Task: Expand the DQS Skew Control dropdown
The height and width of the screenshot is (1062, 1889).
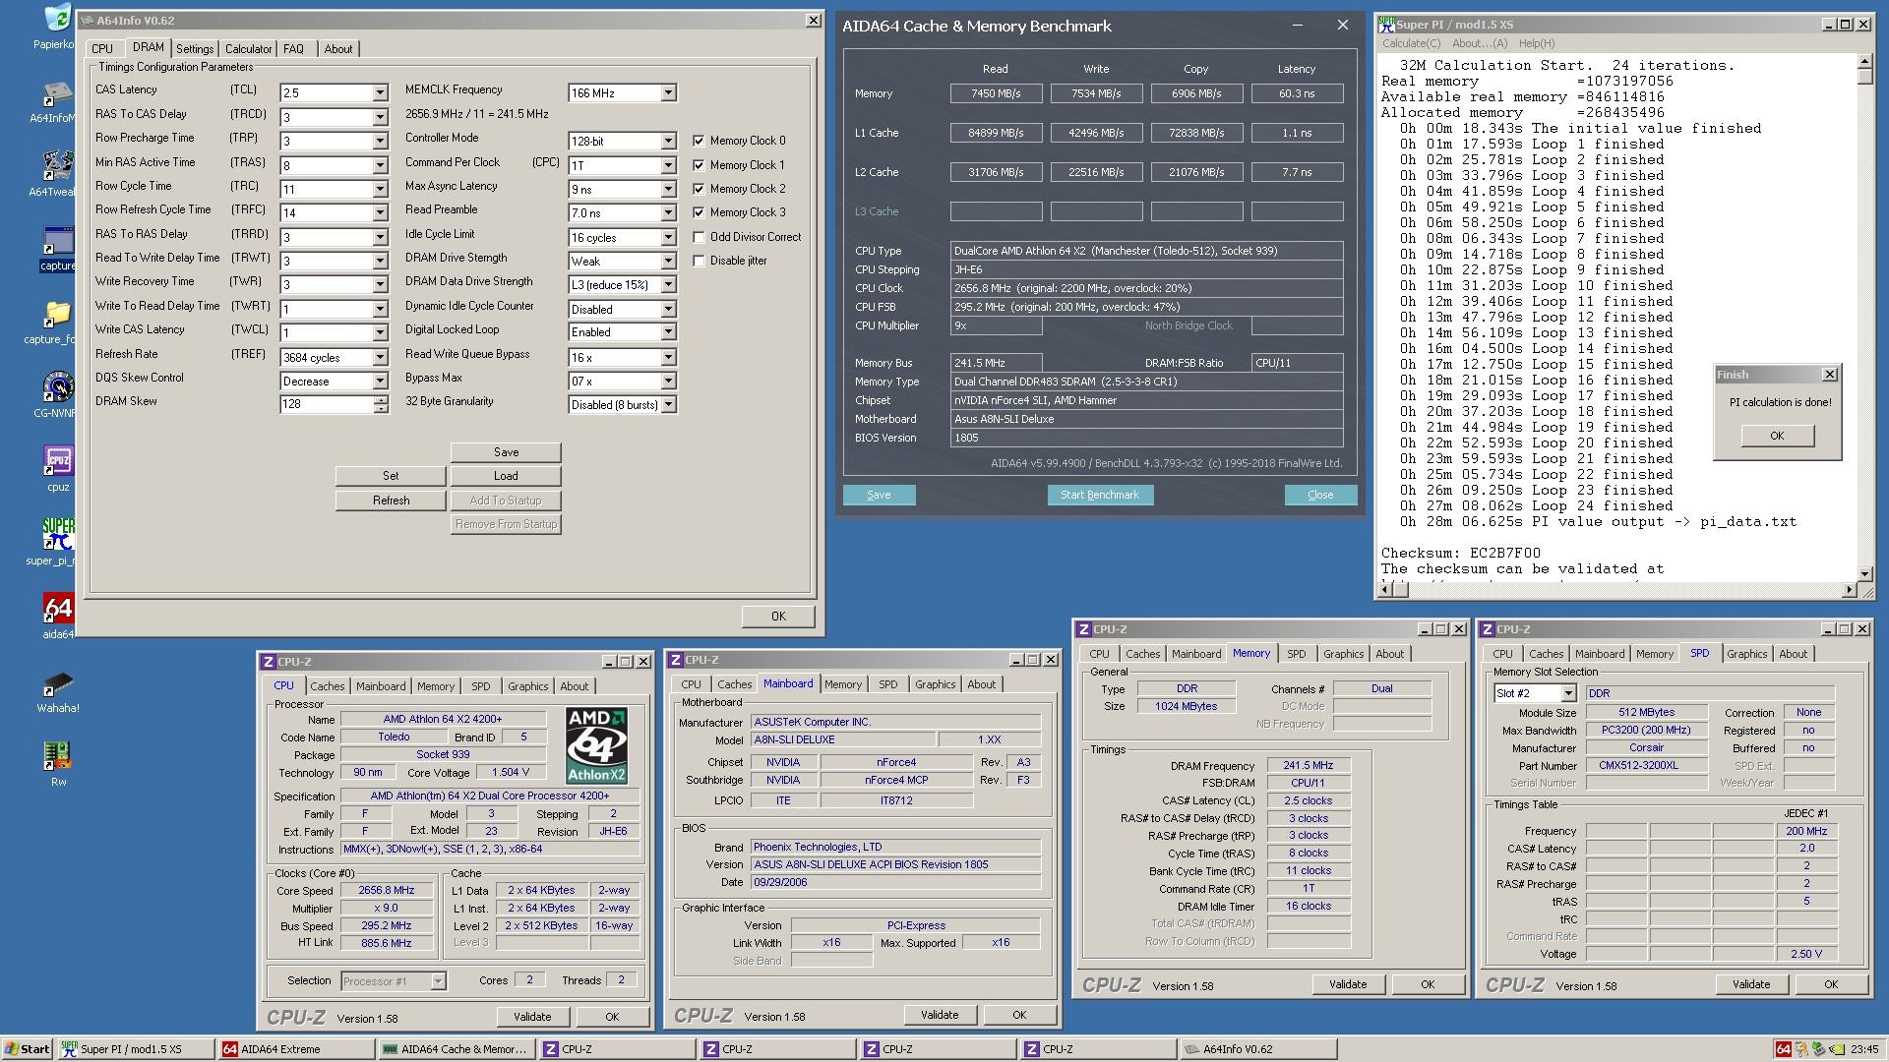Action: (380, 382)
